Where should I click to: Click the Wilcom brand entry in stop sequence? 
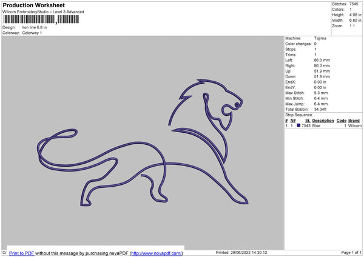354,125
